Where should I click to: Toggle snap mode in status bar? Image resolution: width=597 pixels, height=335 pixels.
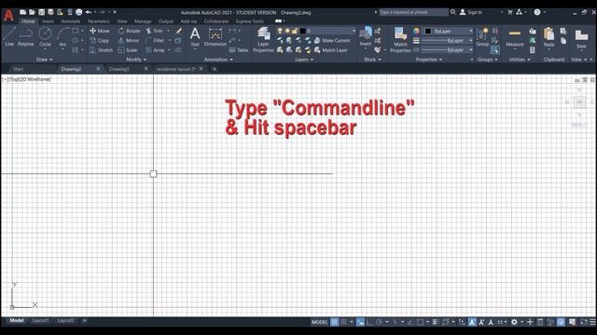[344, 322]
